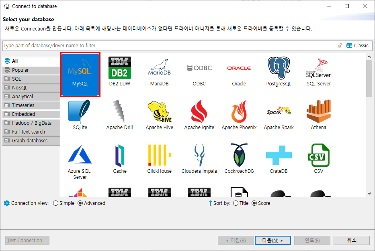Select Apache Drill driver
Screen dimensions: 375x251
[x=120, y=115]
